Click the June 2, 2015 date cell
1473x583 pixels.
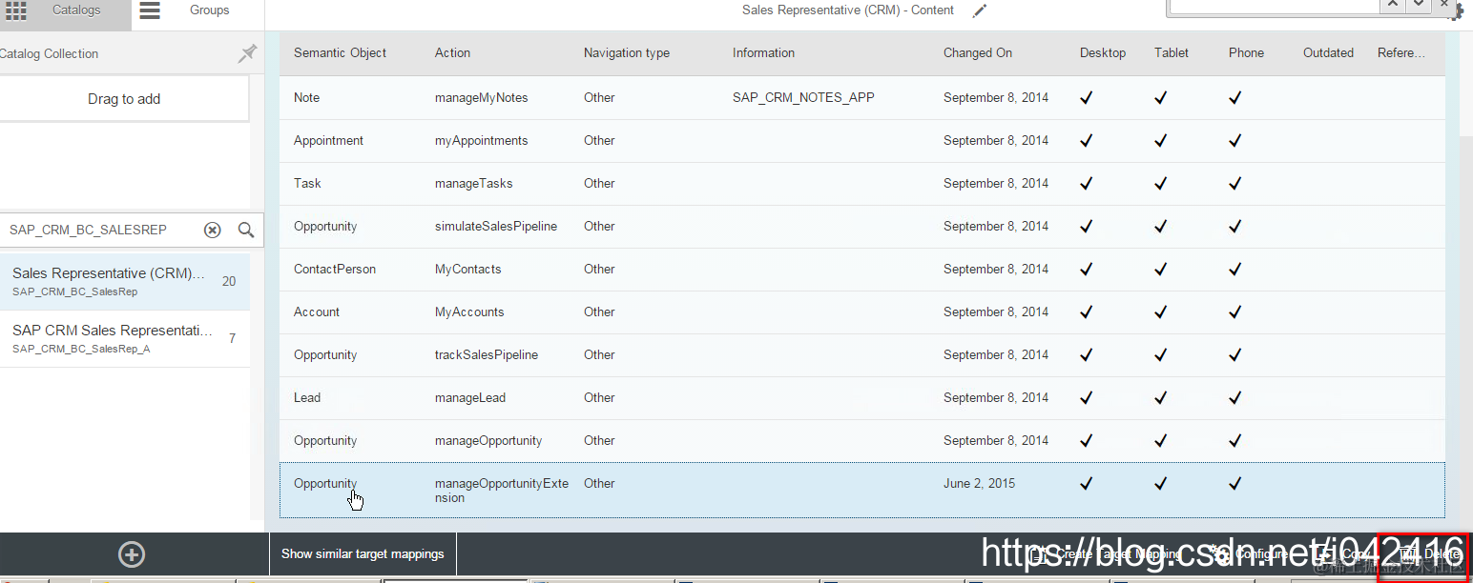[979, 483]
